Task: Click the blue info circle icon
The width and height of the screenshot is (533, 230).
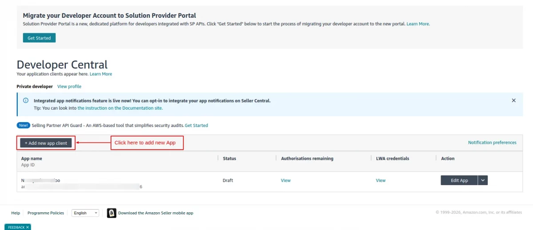Action: [26, 101]
